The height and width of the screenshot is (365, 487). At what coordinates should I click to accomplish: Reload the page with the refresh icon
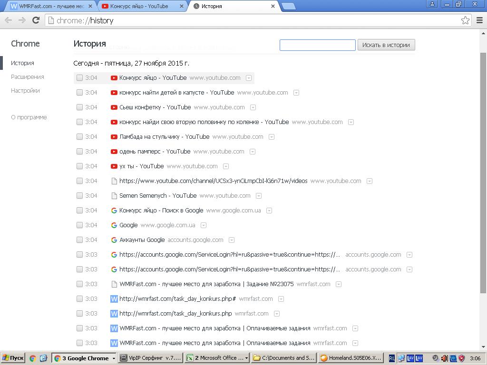[36, 20]
